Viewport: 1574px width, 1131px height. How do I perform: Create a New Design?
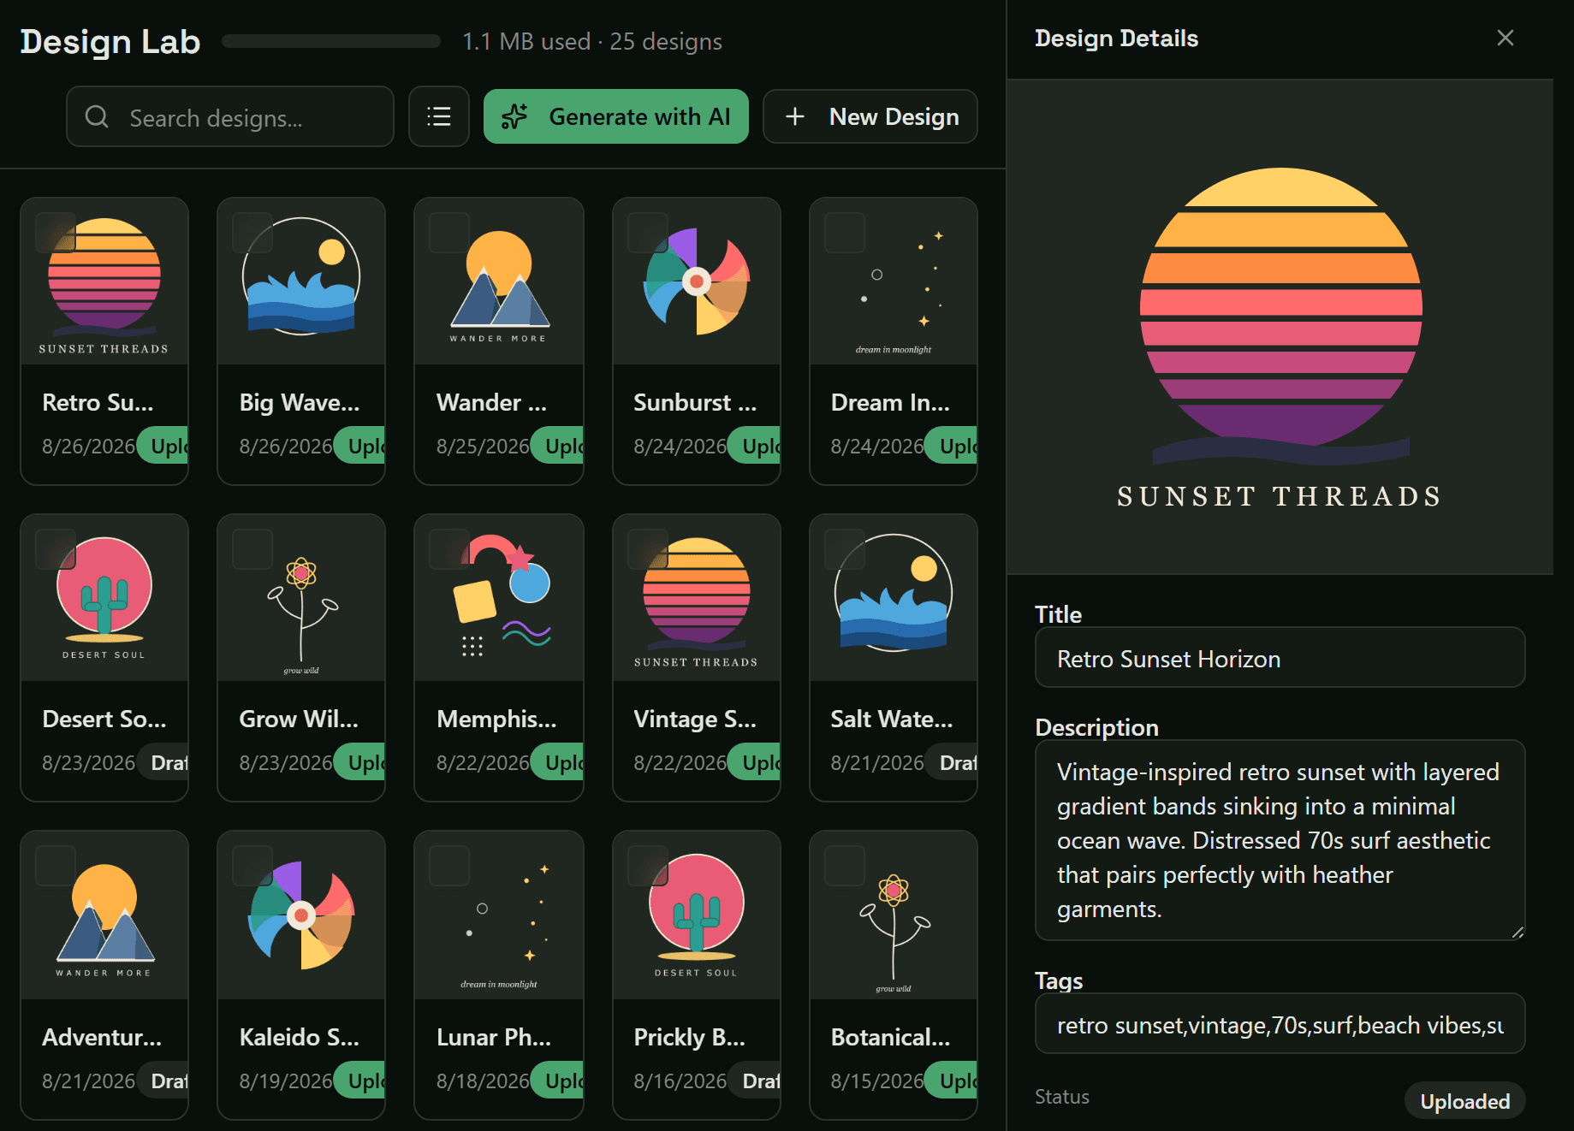[870, 116]
